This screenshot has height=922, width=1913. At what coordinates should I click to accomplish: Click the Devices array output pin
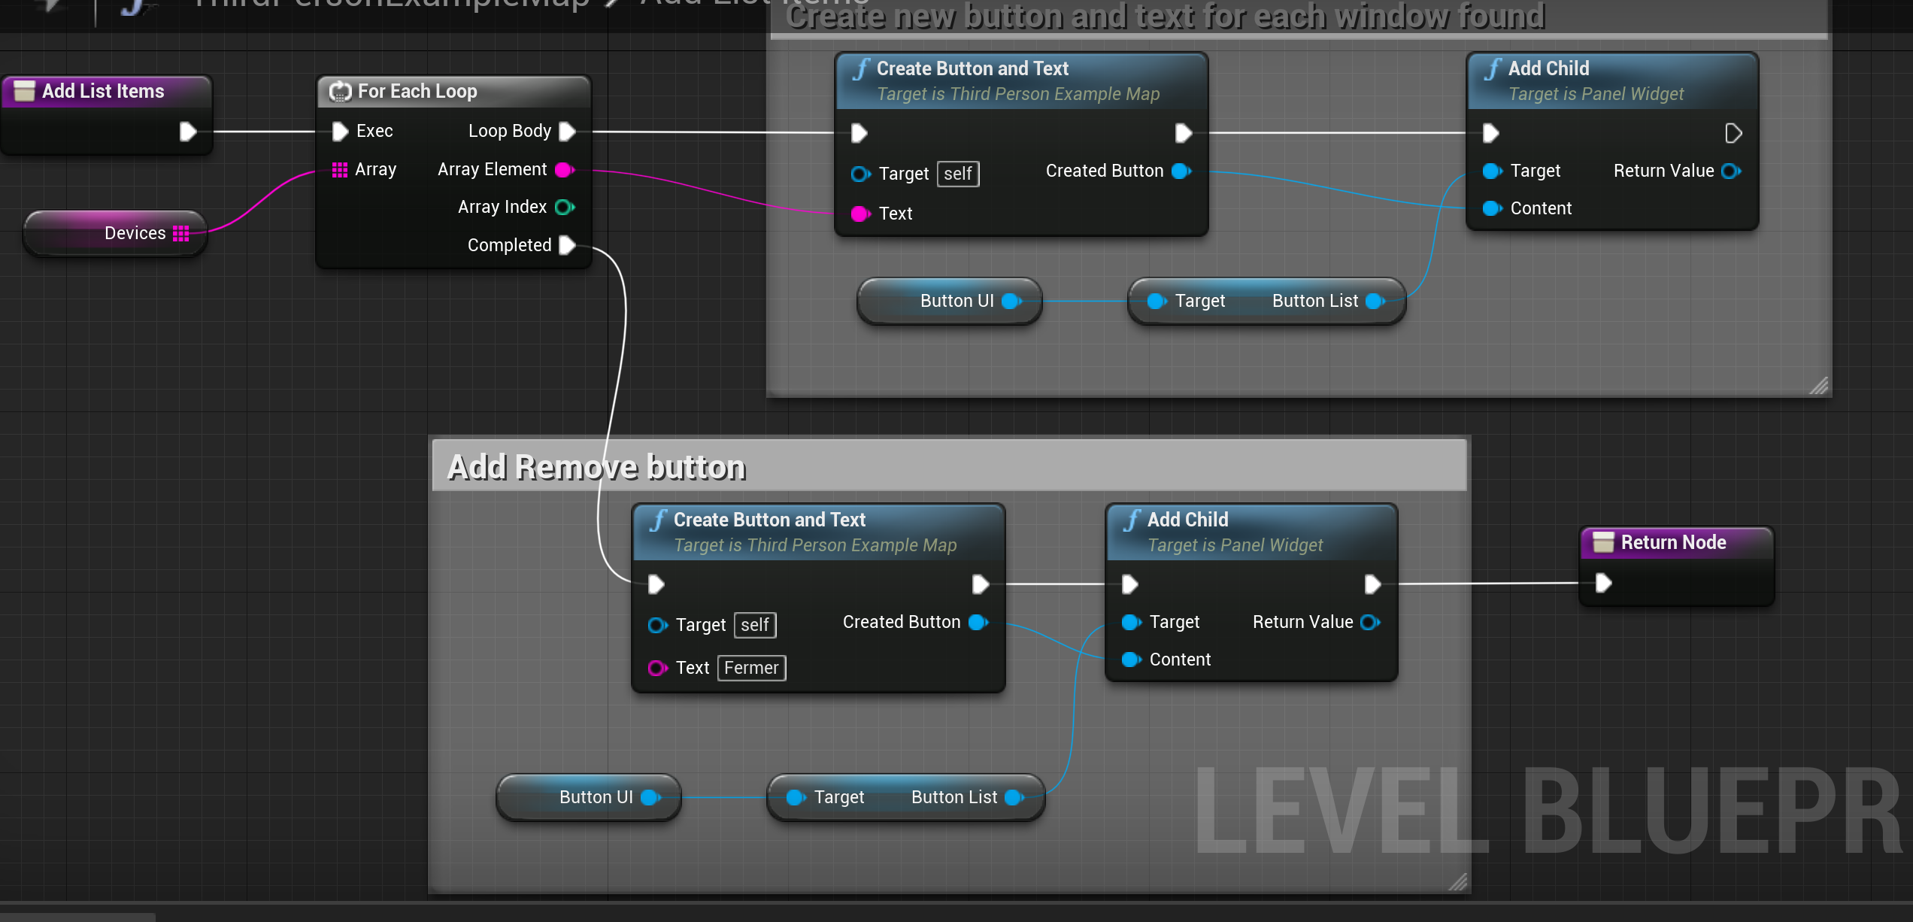(181, 233)
